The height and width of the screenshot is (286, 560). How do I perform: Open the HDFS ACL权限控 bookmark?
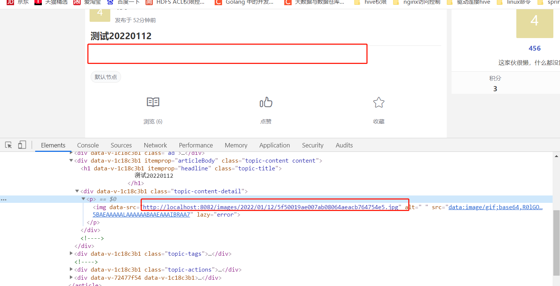175,2
